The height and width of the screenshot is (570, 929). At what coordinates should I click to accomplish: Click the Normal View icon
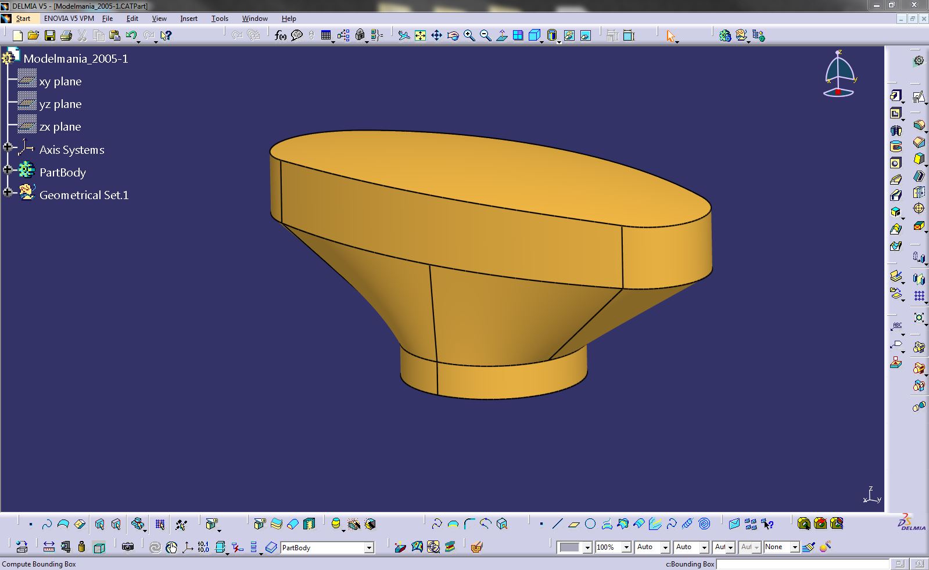click(x=501, y=35)
